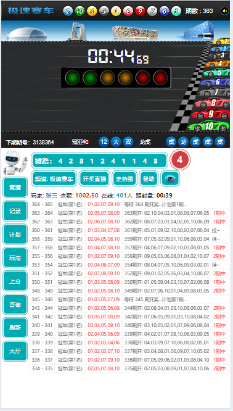Open 开奖直播 live draw button

[x=94, y=179]
